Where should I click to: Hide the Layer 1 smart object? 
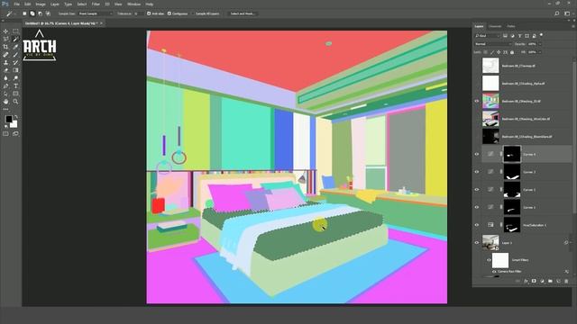(x=477, y=242)
